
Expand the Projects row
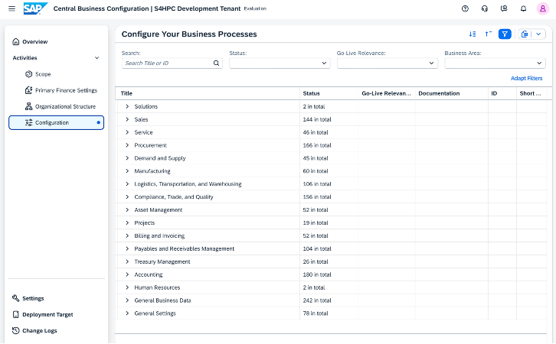[127, 222]
